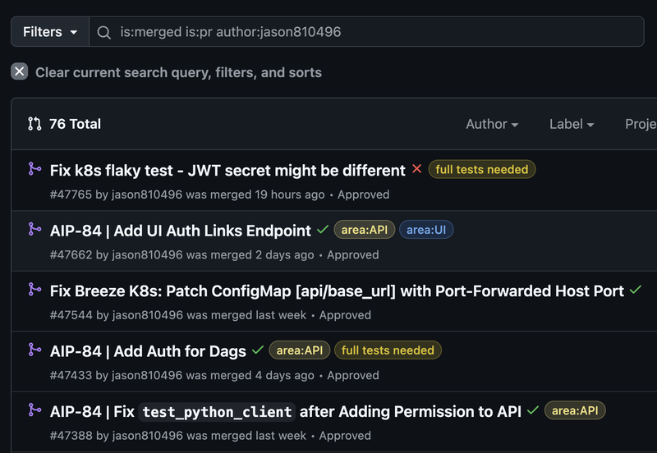This screenshot has height=453, width=657.
Task: Click 'area:API' label on PR #47388
Action: pyautogui.click(x=575, y=410)
